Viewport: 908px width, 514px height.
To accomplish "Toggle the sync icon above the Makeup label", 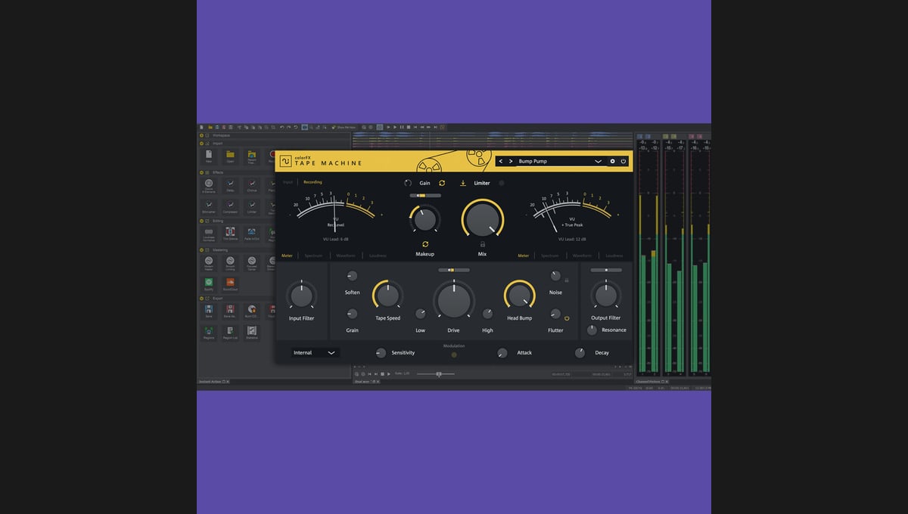I will (x=425, y=244).
